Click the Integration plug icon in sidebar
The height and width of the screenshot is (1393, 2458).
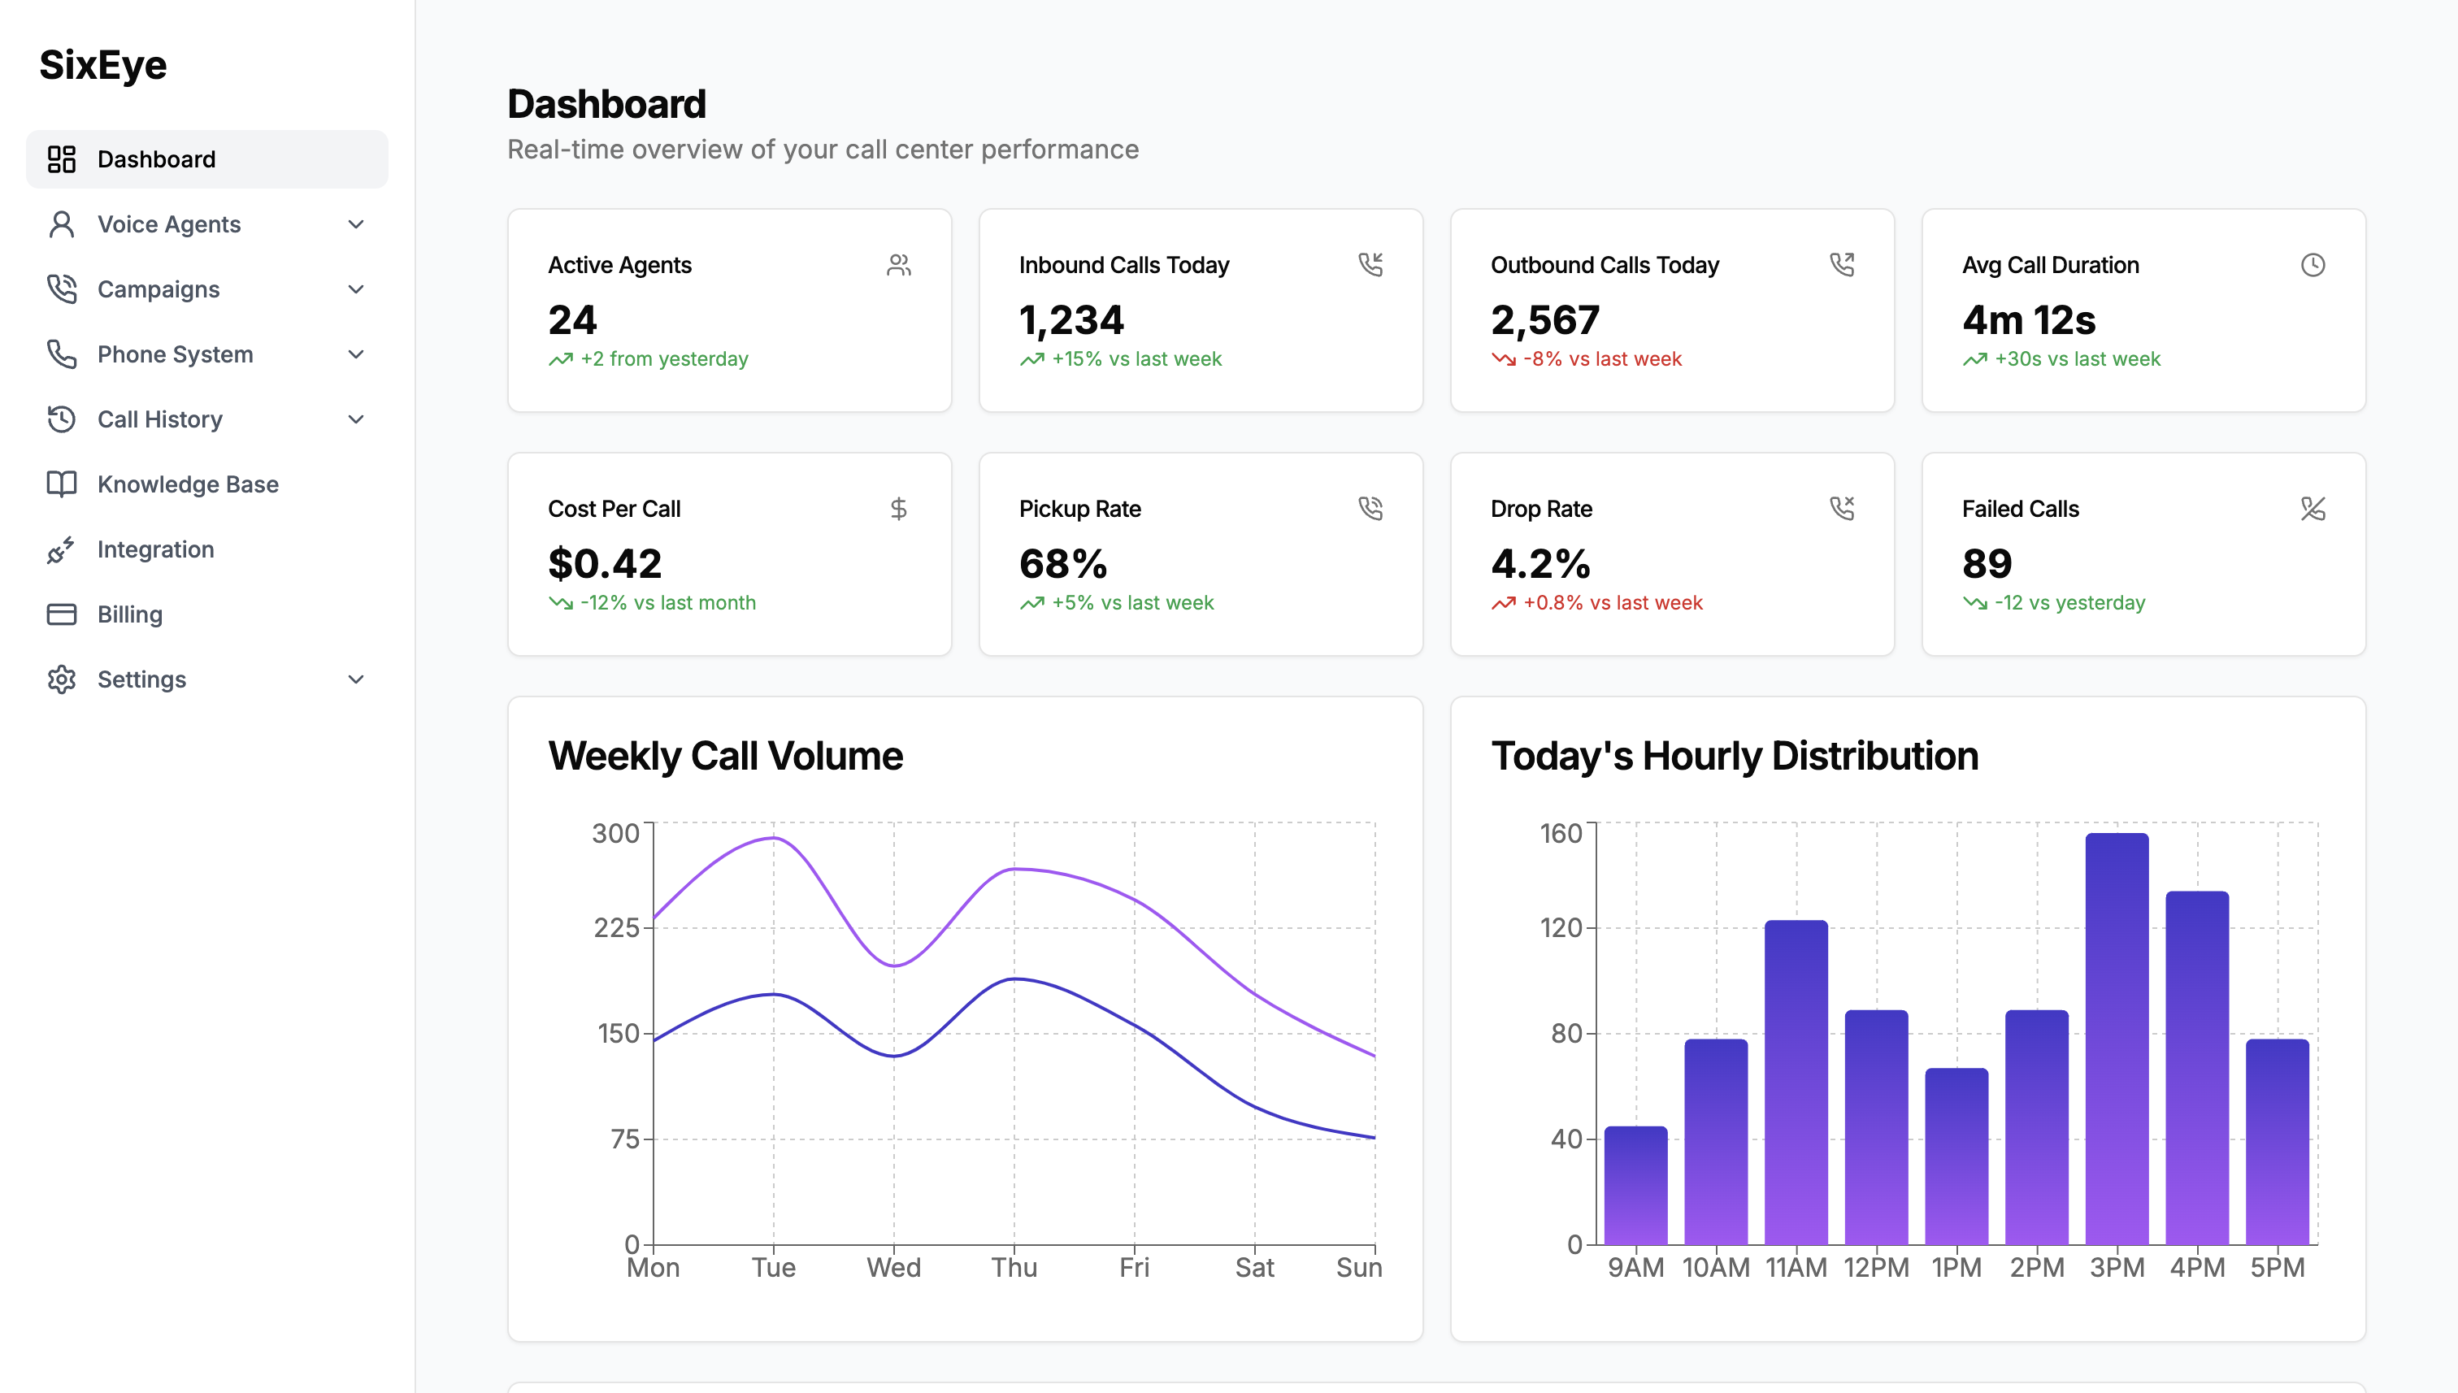(x=61, y=550)
